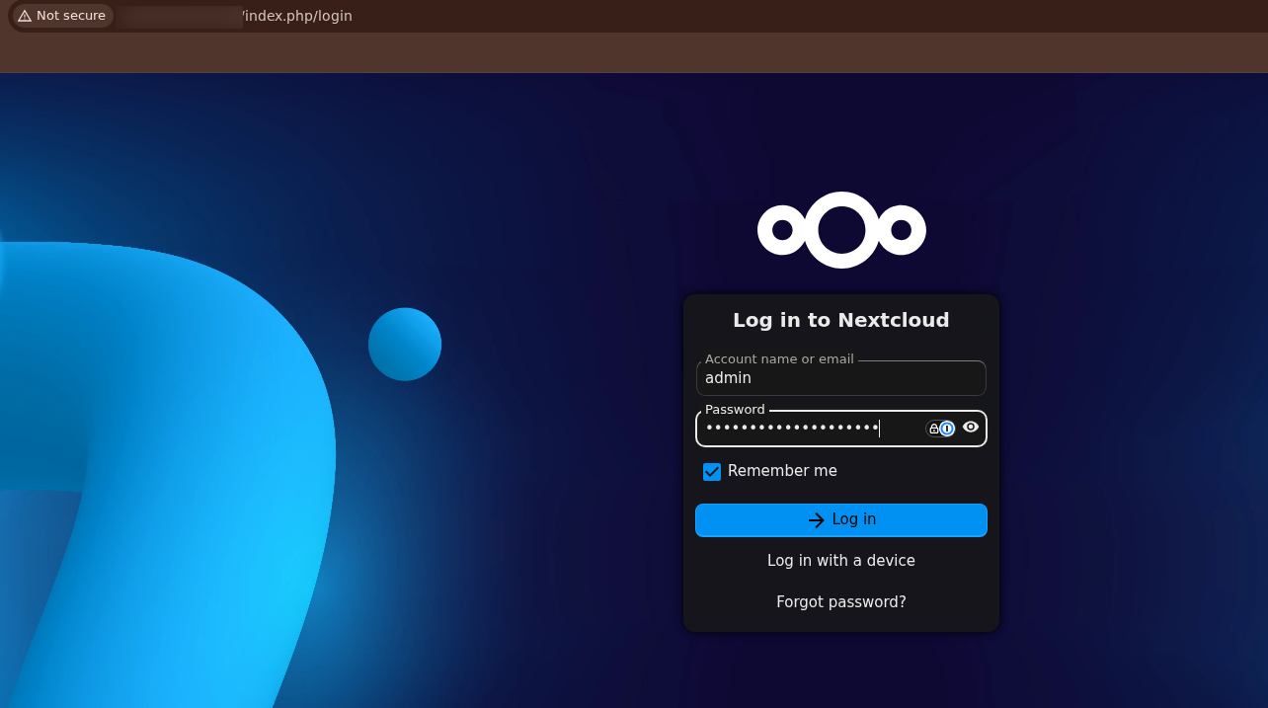Open Log in with a device

tap(841, 561)
